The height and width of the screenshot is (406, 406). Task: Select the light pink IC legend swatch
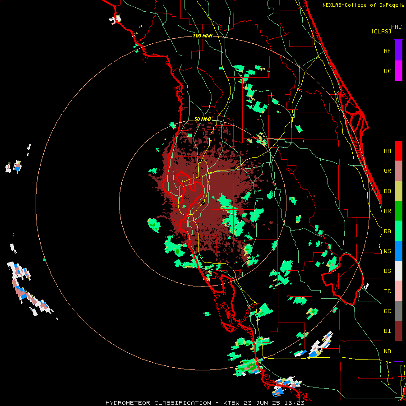(x=398, y=291)
